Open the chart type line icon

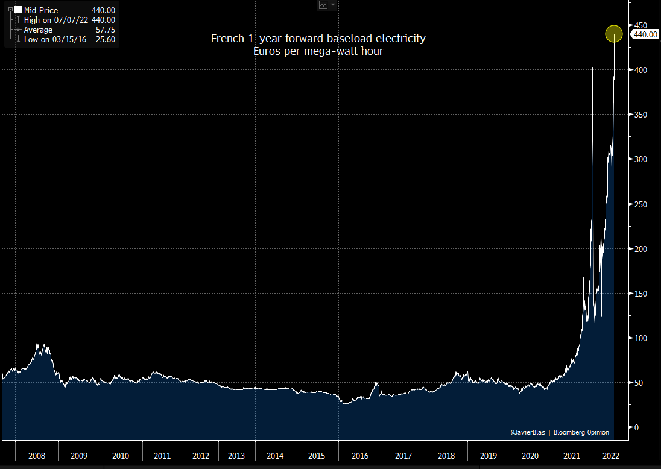323,5
